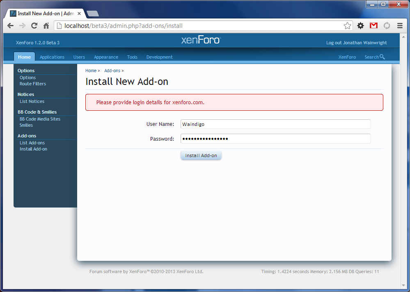Screen dimensions: 410x292
Task: Click the Install Add-on button
Action: [201, 155]
